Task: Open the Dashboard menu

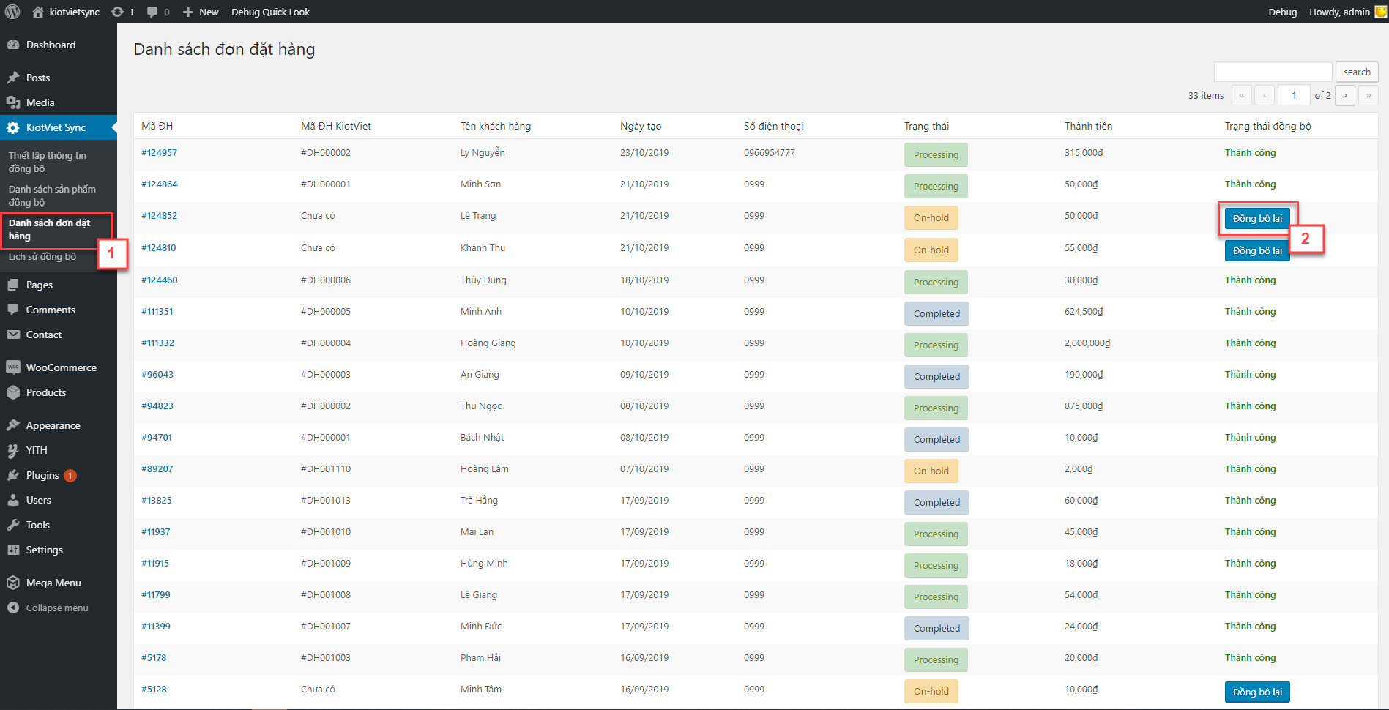Action: [x=51, y=45]
